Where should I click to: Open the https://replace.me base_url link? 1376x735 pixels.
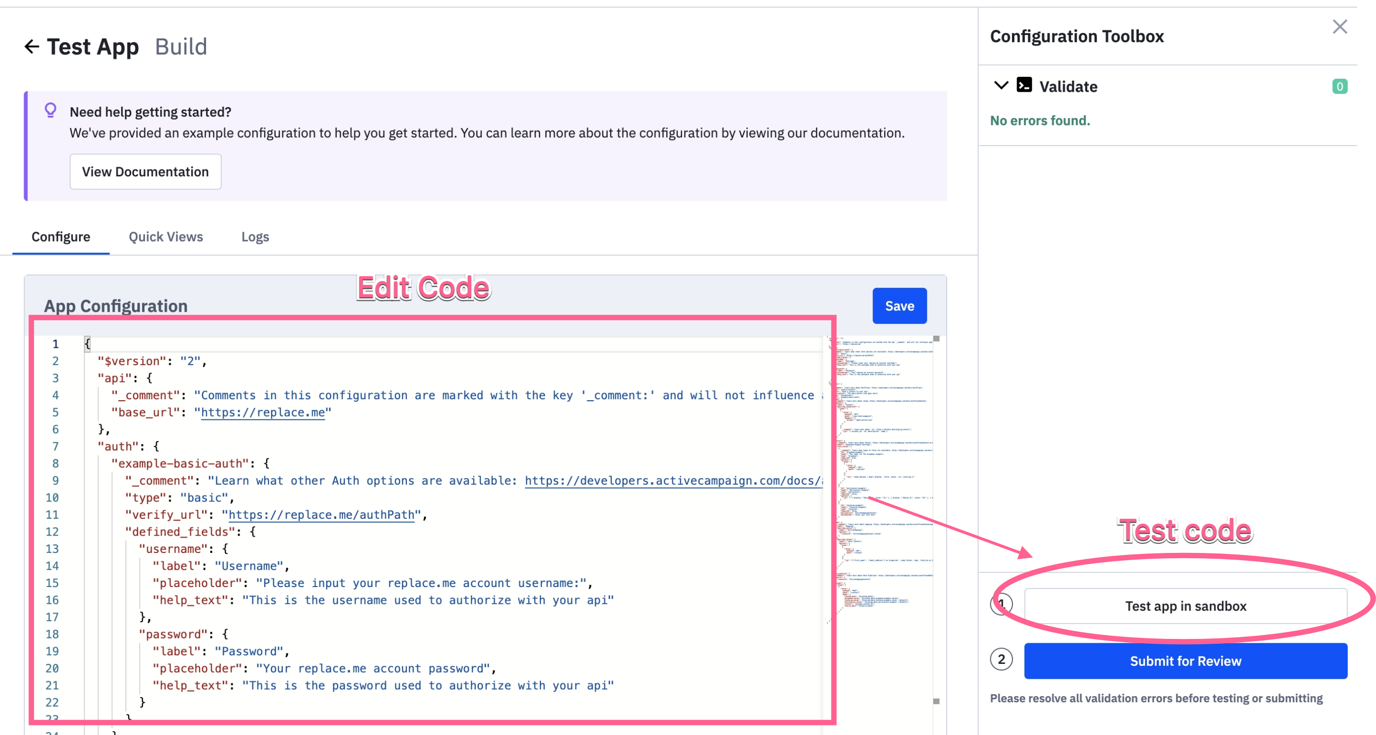tap(263, 412)
